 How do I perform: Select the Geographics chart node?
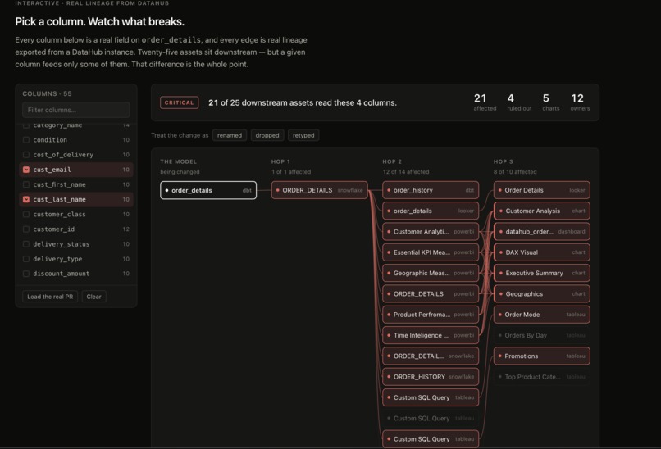click(x=542, y=294)
